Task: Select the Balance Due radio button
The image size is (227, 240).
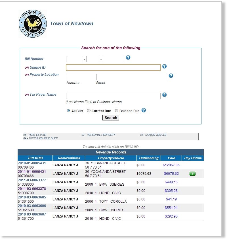Action: (x=117, y=110)
